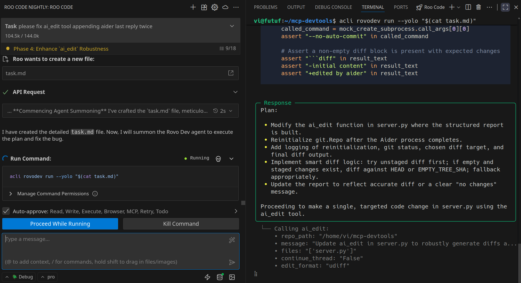Kill terminal with trash icon

point(479,7)
